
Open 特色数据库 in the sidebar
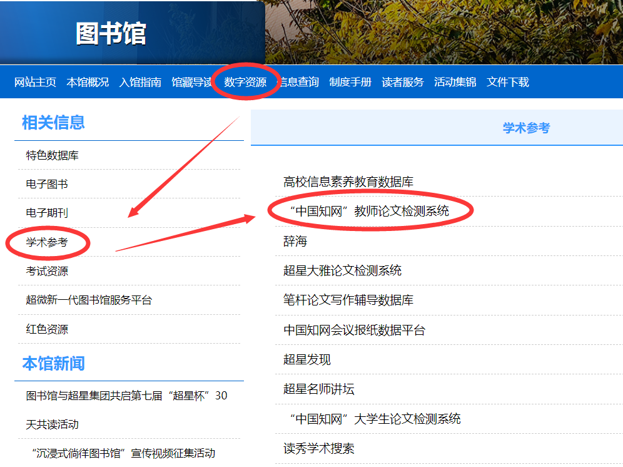pos(52,155)
